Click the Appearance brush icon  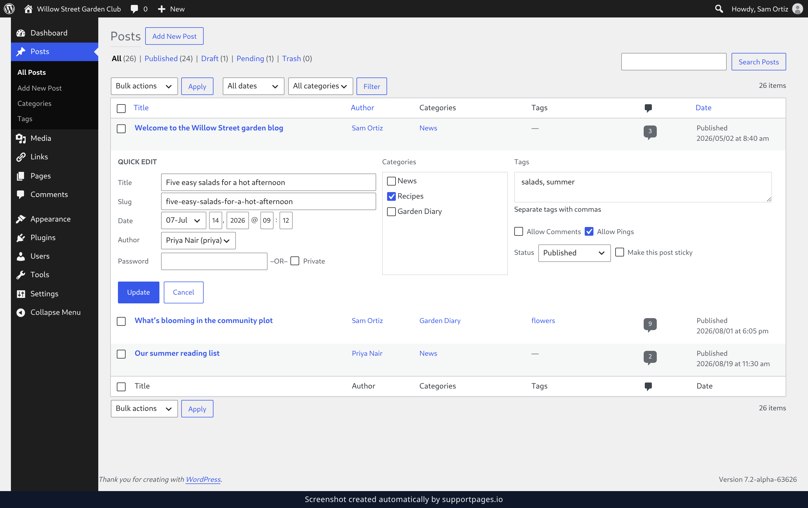pyautogui.click(x=21, y=219)
